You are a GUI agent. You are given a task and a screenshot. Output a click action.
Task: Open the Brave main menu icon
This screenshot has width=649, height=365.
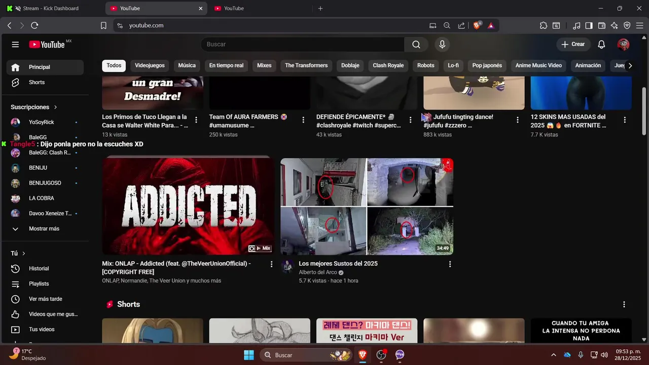(640, 25)
